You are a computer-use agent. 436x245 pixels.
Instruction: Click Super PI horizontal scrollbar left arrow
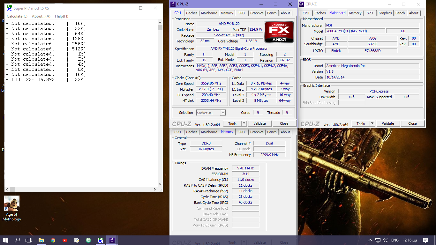pyautogui.click(x=7, y=189)
